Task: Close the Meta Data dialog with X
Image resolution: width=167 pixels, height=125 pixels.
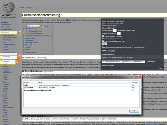Action: (x=138, y=77)
